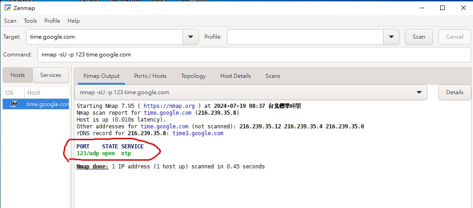Open the Profile menu
473x208 pixels.
coord(52,20)
